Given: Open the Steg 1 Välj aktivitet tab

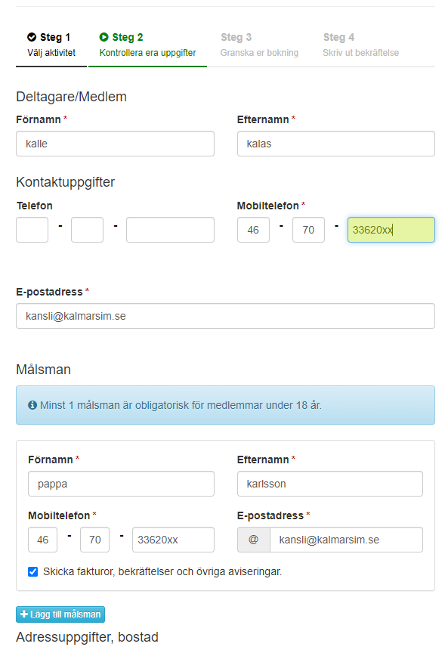Looking at the screenshot, I should pyautogui.click(x=51, y=45).
